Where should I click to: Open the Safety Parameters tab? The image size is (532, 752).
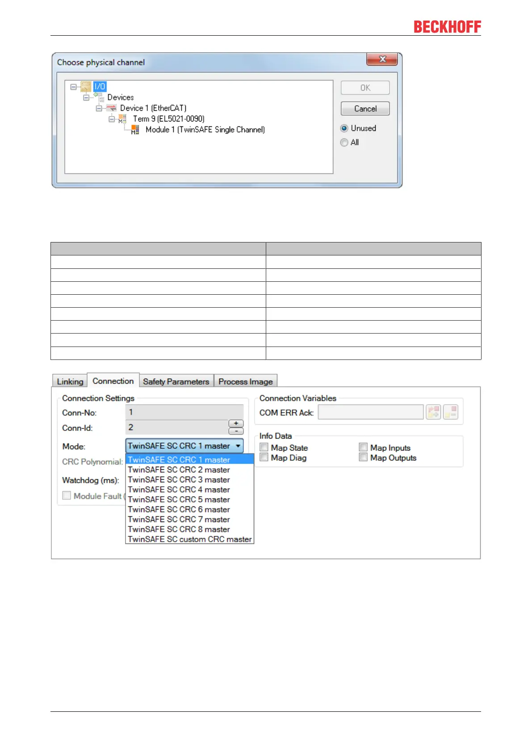click(176, 381)
